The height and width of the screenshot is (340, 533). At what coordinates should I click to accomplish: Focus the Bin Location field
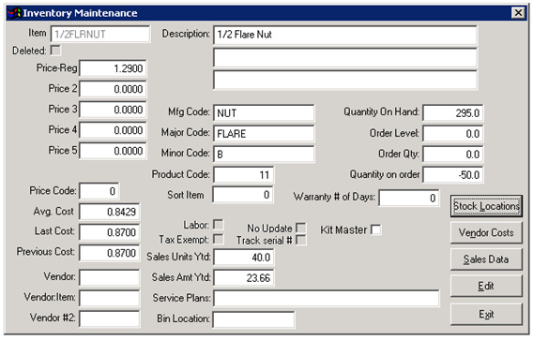coord(253,319)
